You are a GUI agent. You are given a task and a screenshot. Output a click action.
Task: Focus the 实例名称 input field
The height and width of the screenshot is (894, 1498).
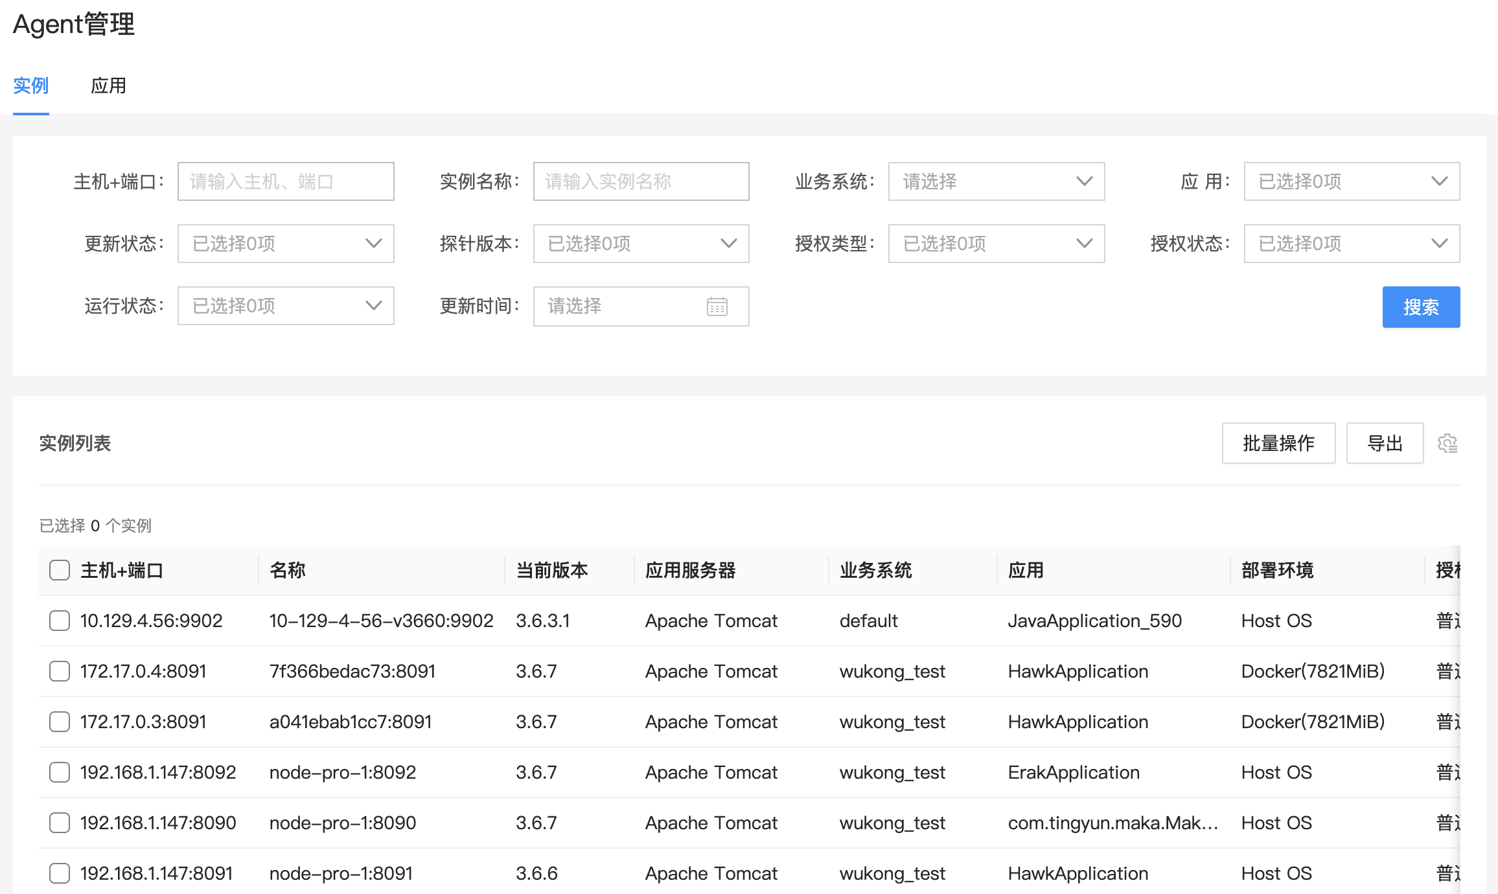(641, 181)
